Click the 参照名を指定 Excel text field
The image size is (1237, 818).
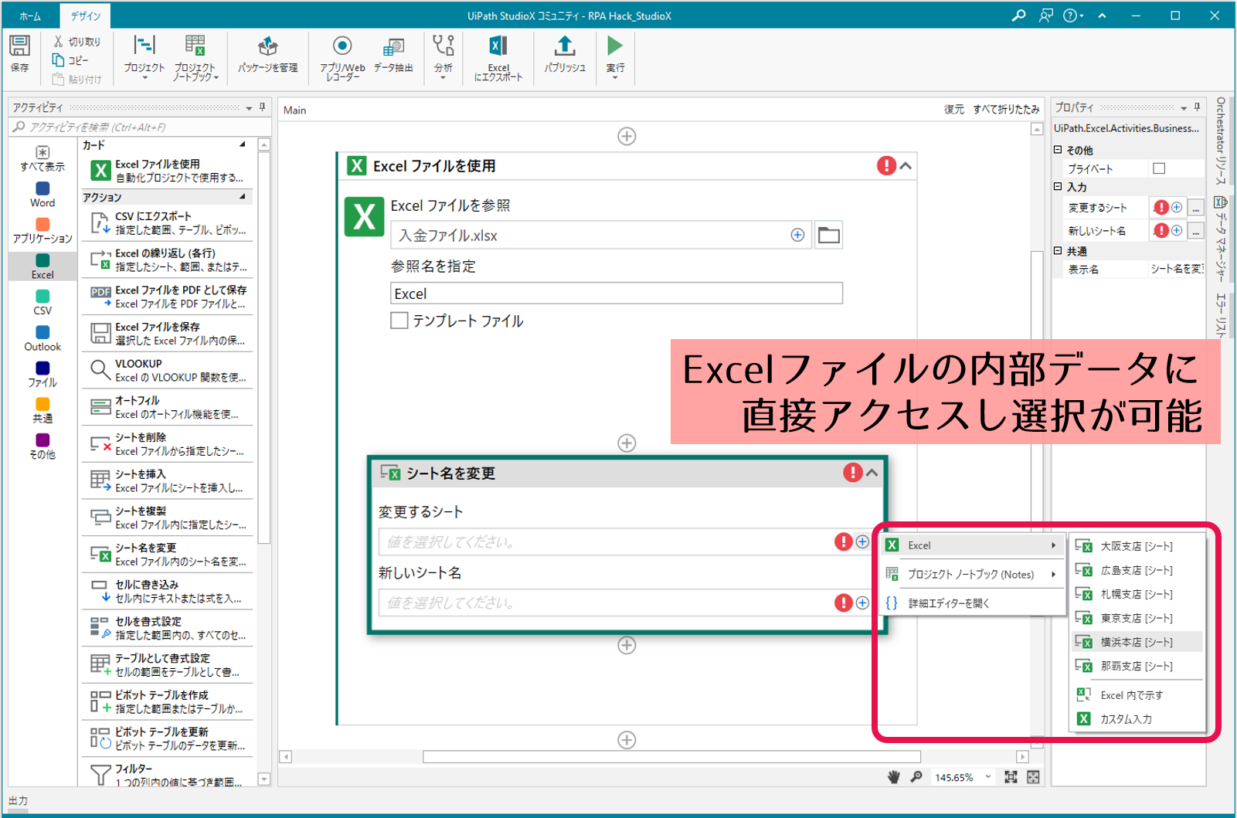tap(617, 294)
